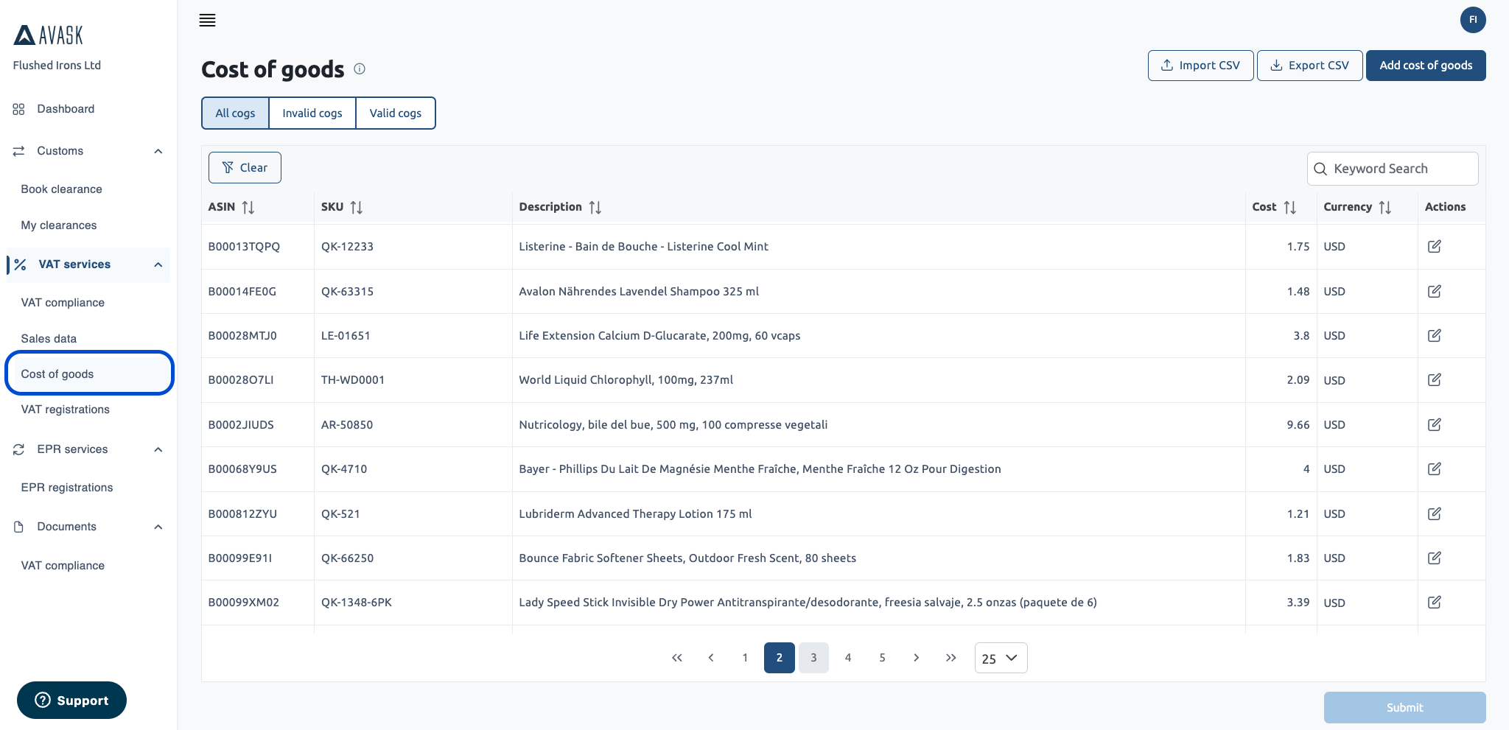This screenshot has width=1509, height=730.
Task: Collapse the EPR services section
Action: [158, 449]
